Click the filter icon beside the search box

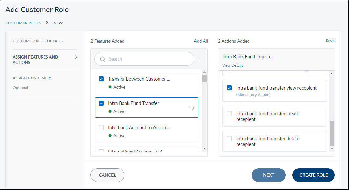tap(200, 59)
